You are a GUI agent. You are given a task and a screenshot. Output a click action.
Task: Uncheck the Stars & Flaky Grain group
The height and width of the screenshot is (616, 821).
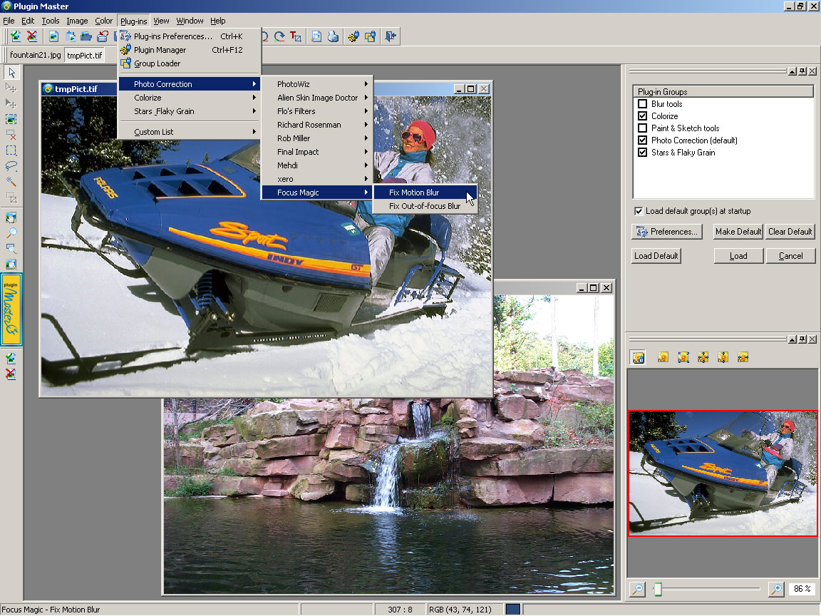642,152
